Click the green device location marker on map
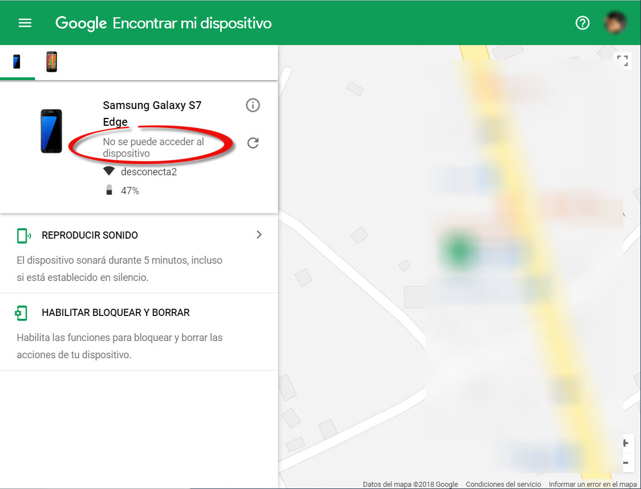Image resolution: width=641 pixels, height=489 pixels. pyautogui.click(x=459, y=250)
